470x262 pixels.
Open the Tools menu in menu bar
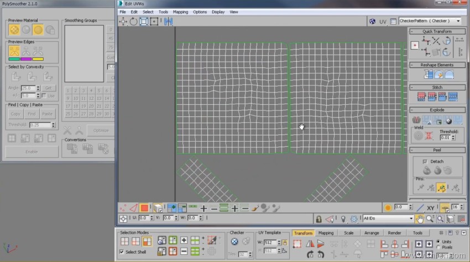pyautogui.click(x=163, y=12)
